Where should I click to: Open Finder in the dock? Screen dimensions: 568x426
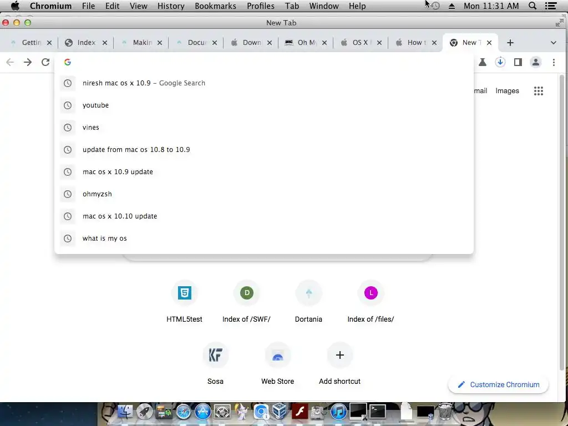pos(125,412)
